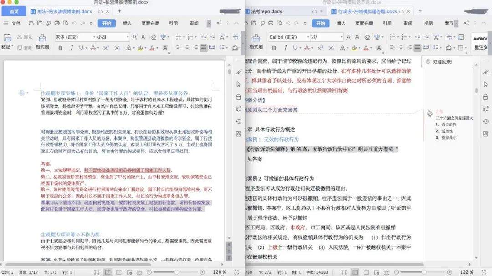The width and height of the screenshot is (492, 276).
Task: Open the font color red A in the left window
Action: (152, 48)
